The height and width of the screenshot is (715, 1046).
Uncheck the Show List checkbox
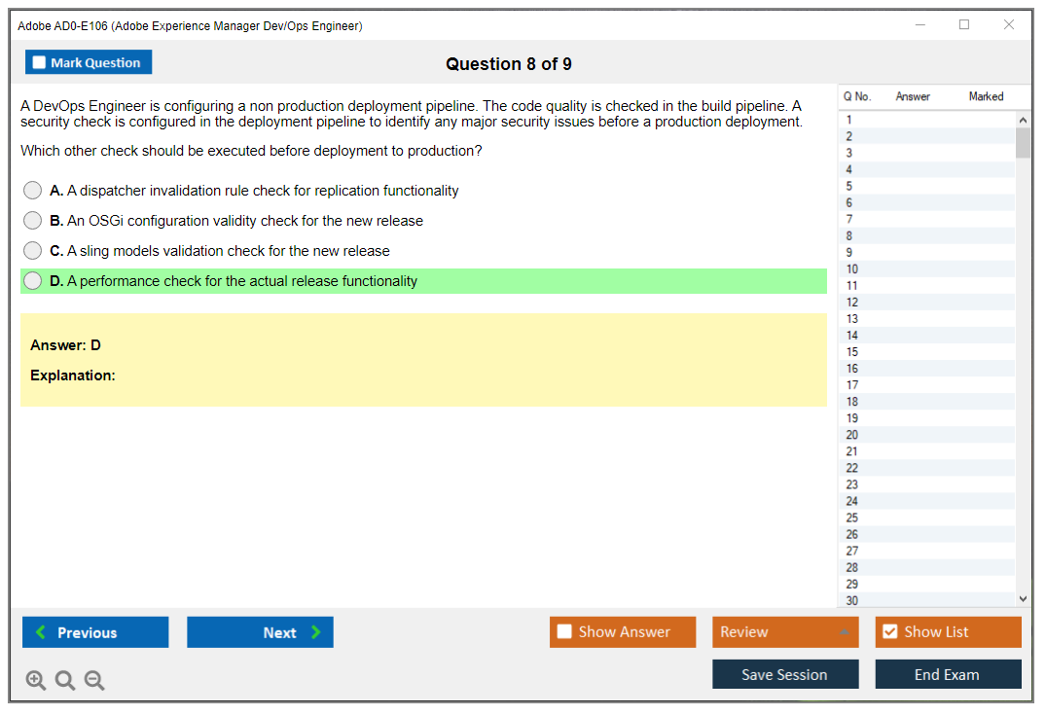tap(889, 632)
